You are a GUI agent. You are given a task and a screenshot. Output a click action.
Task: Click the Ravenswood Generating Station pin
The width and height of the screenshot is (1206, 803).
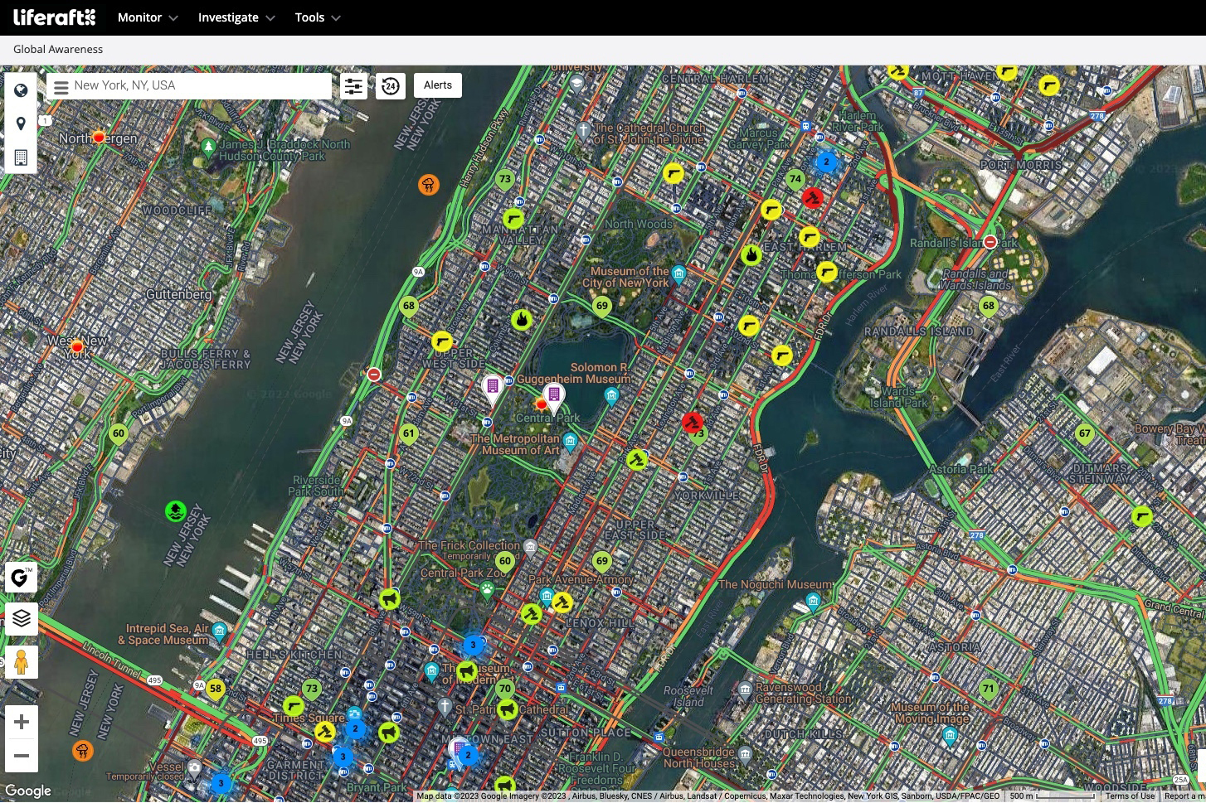pyautogui.click(x=745, y=689)
